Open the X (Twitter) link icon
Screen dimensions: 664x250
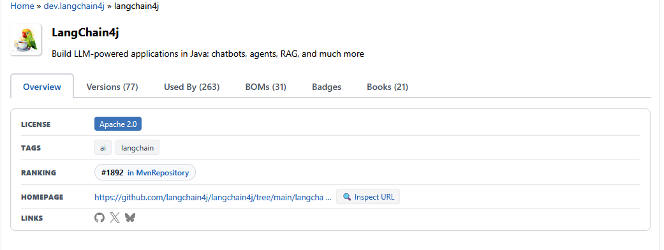[x=115, y=218]
